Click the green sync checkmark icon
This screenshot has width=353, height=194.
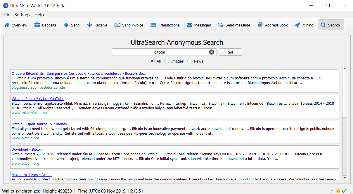coord(344,191)
